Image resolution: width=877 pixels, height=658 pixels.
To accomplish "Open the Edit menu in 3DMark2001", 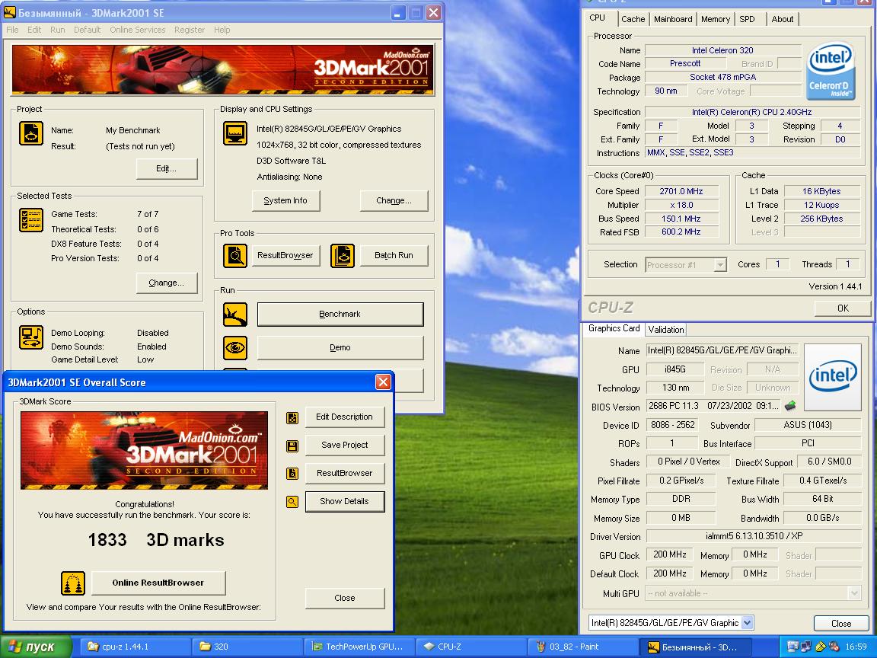I will (34, 30).
